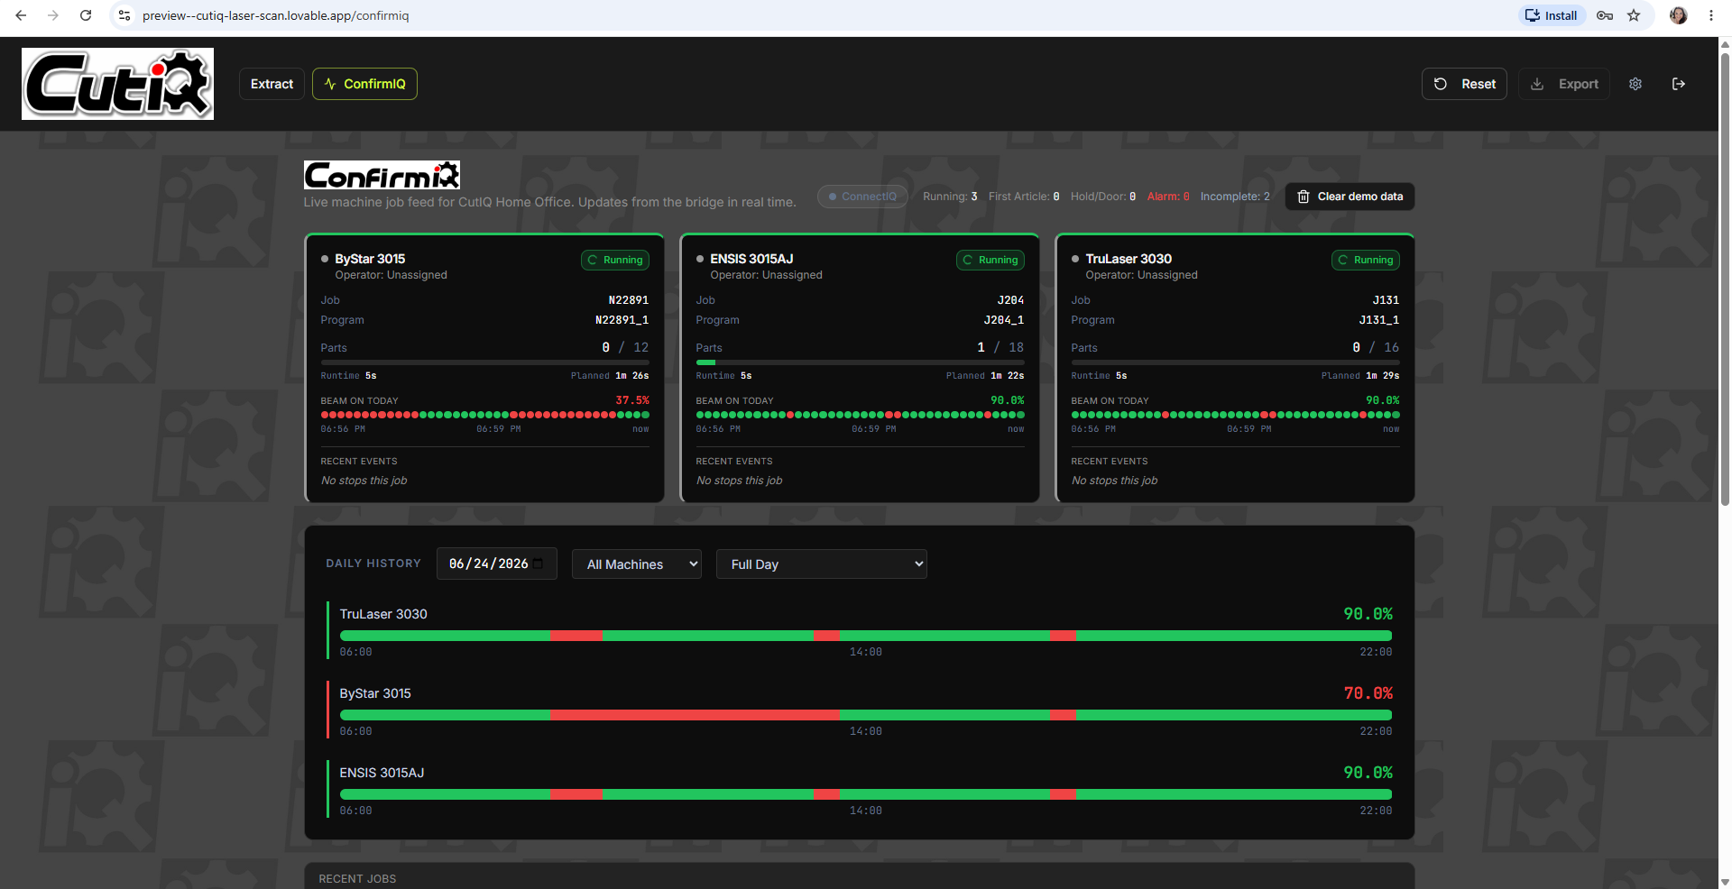This screenshot has width=1732, height=889.
Task: Click program N22891_1
Action: 622,320
